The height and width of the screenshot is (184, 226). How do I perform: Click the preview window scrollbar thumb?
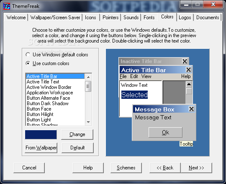click(189, 91)
